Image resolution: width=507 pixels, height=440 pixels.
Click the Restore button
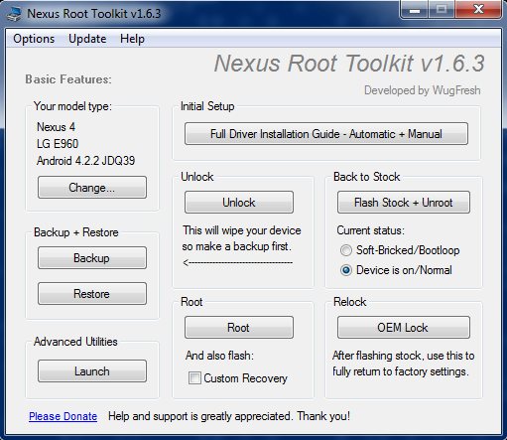(x=92, y=294)
